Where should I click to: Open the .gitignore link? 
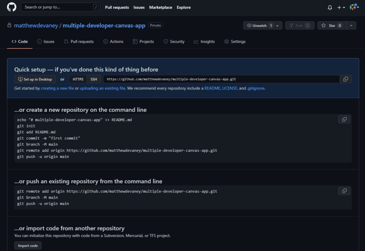pos(256,88)
